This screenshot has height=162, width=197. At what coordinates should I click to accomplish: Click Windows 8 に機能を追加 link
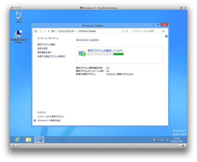point(49,120)
